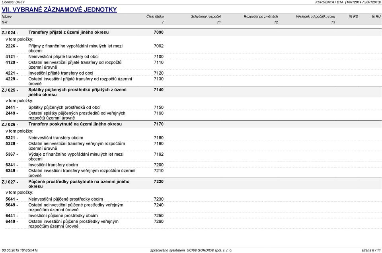Click item code '2226 -'
Viewport: 382px width, 253px height.
point(12,46)
